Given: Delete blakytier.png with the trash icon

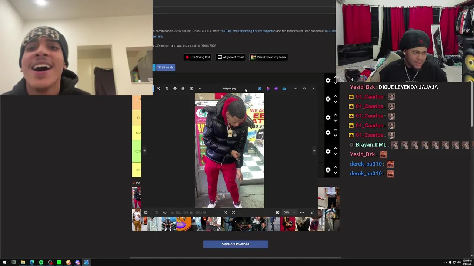Looking at the screenshot, I should point(167,89).
